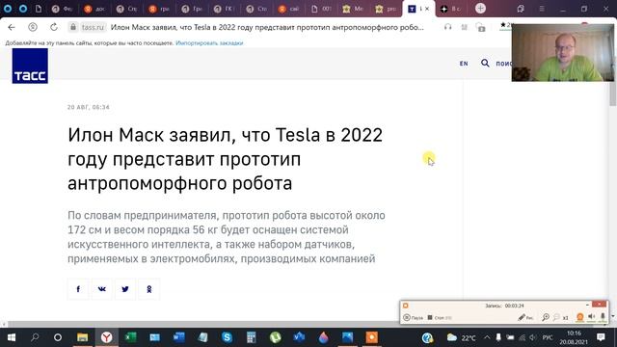Close the active TASS tab

(427, 9)
